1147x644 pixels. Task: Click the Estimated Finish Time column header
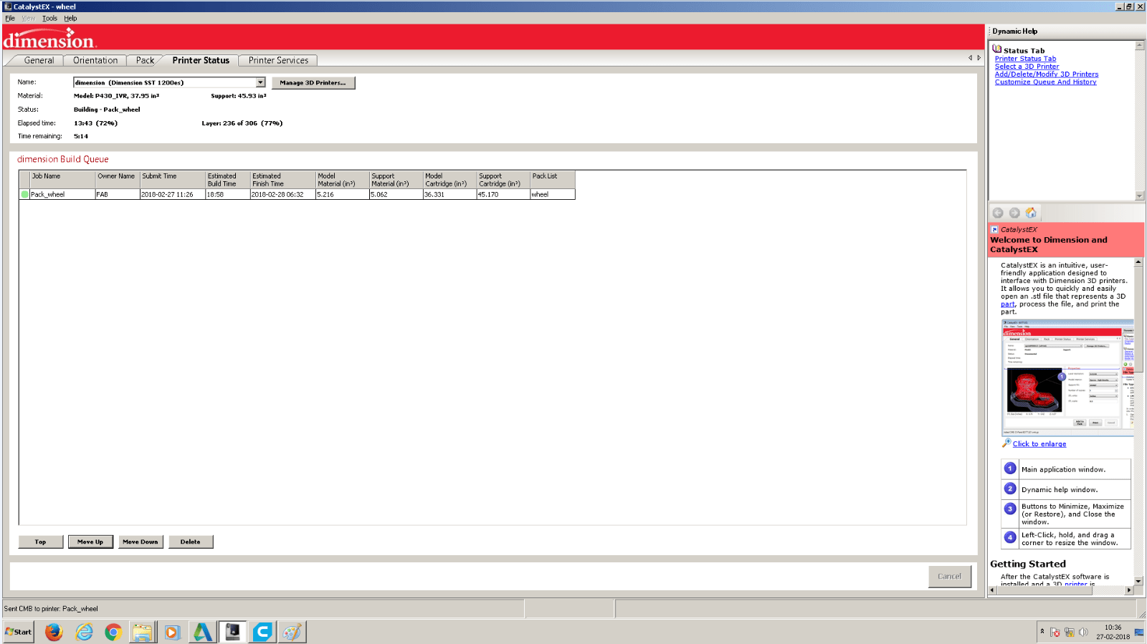[283, 180]
